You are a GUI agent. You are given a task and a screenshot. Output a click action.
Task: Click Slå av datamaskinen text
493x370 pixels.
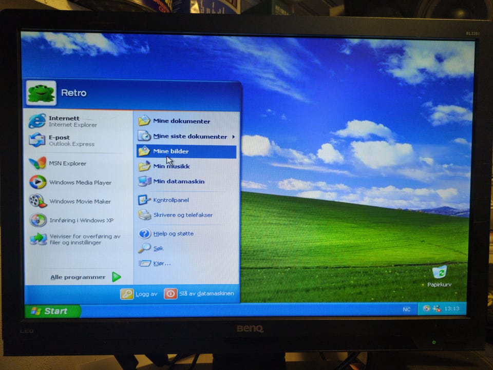click(206, 294)
